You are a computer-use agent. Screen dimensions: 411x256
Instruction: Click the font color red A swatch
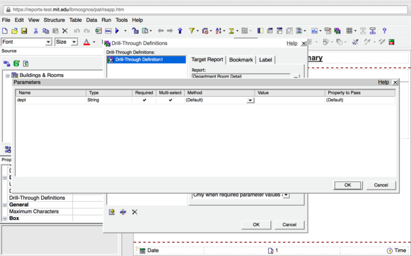pyautogui.click(x=86, y=42)
